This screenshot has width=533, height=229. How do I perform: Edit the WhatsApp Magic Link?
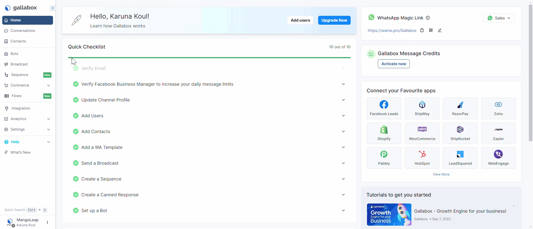(x=440, y=30)
